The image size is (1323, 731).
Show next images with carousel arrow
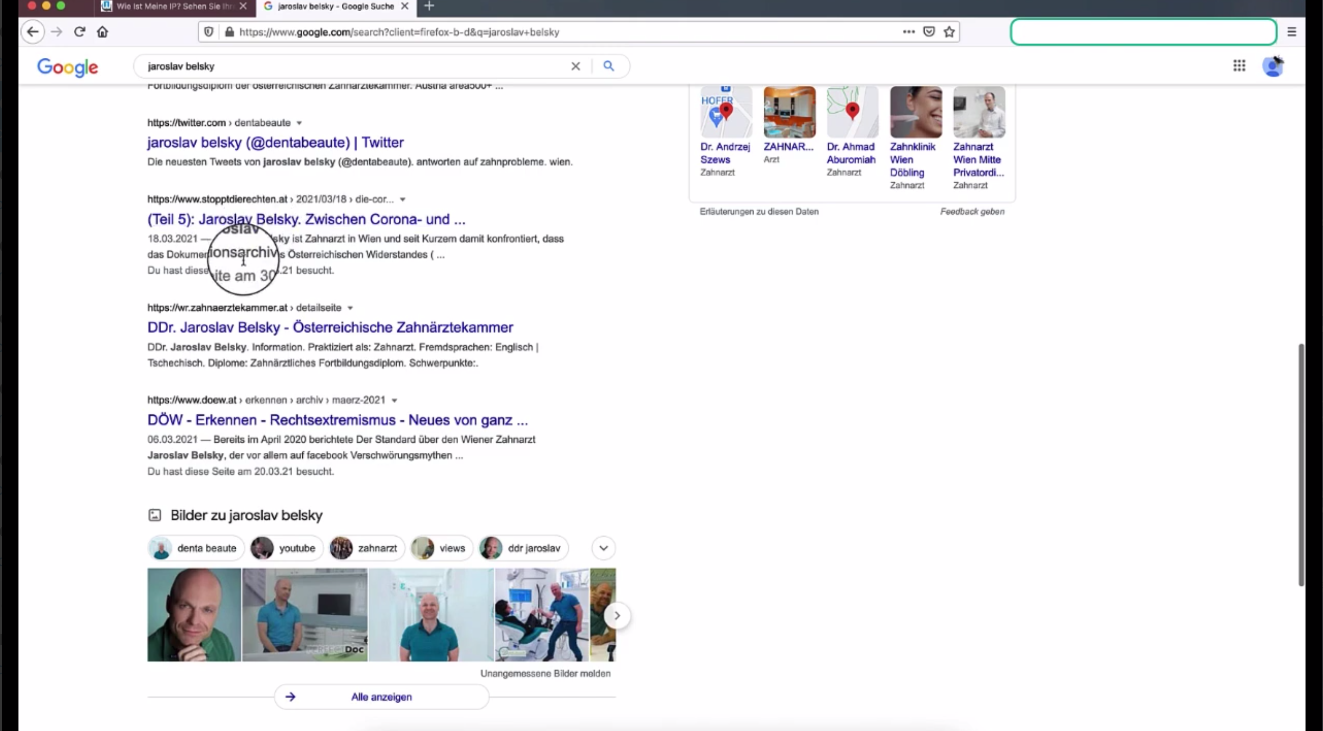click(x=617, y=615)
